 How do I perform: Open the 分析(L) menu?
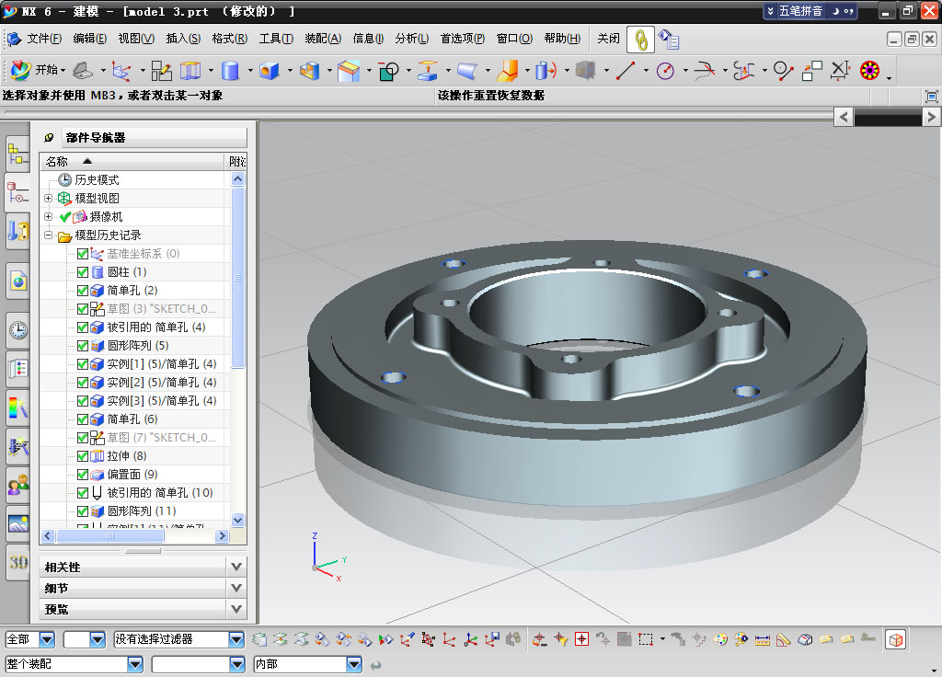point(411,39)
